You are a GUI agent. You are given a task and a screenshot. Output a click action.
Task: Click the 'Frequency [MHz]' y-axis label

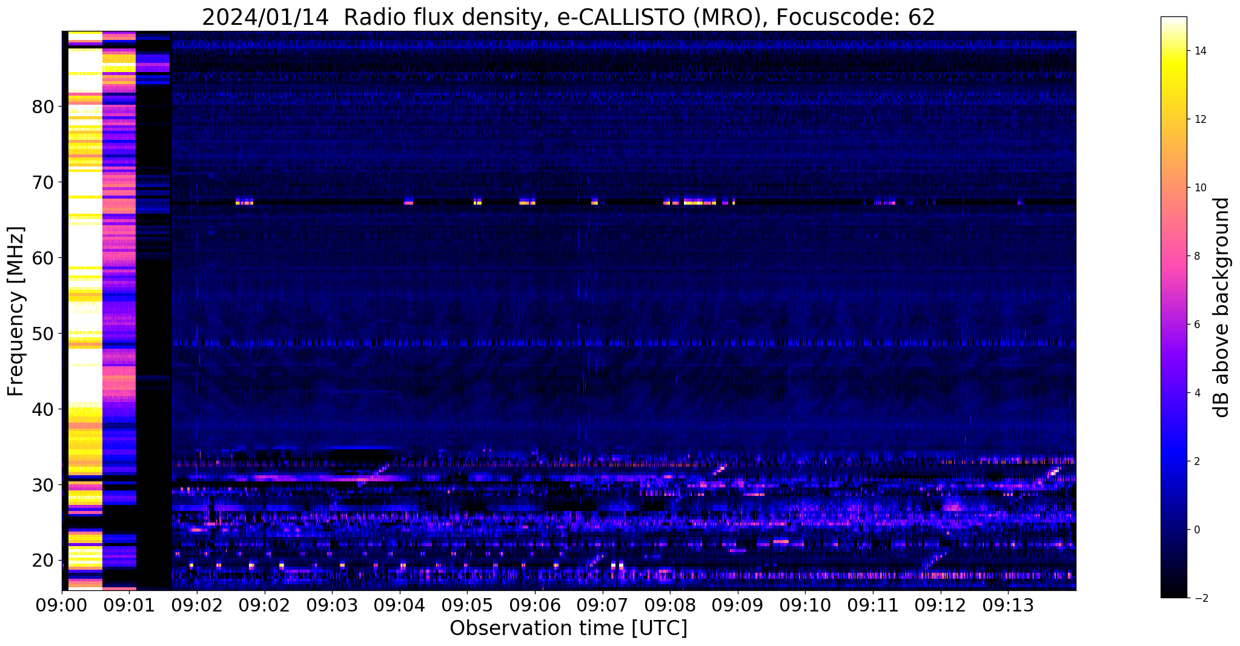coord(16,311)
